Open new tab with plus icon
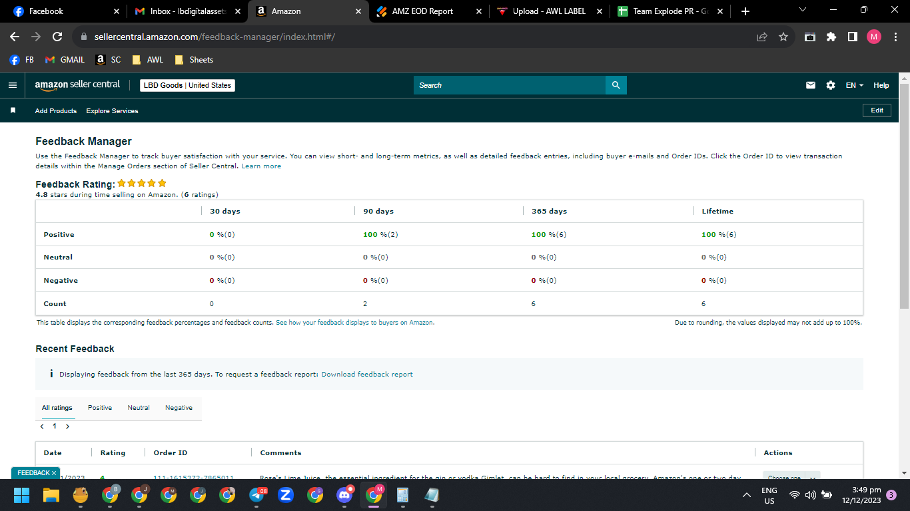The image size is (910, 511). pyautogui.click(x=745, y=11)
